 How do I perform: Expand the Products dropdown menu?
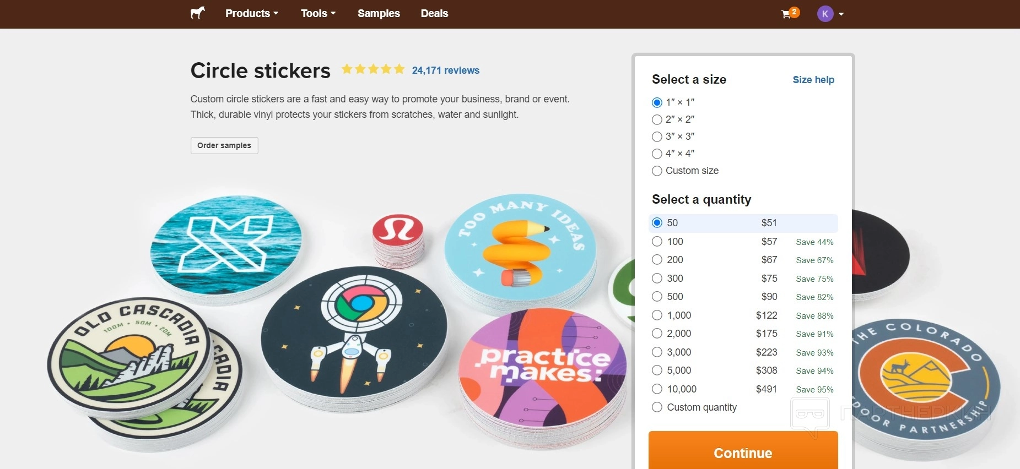pyautogui.click(x=251, y=14)
